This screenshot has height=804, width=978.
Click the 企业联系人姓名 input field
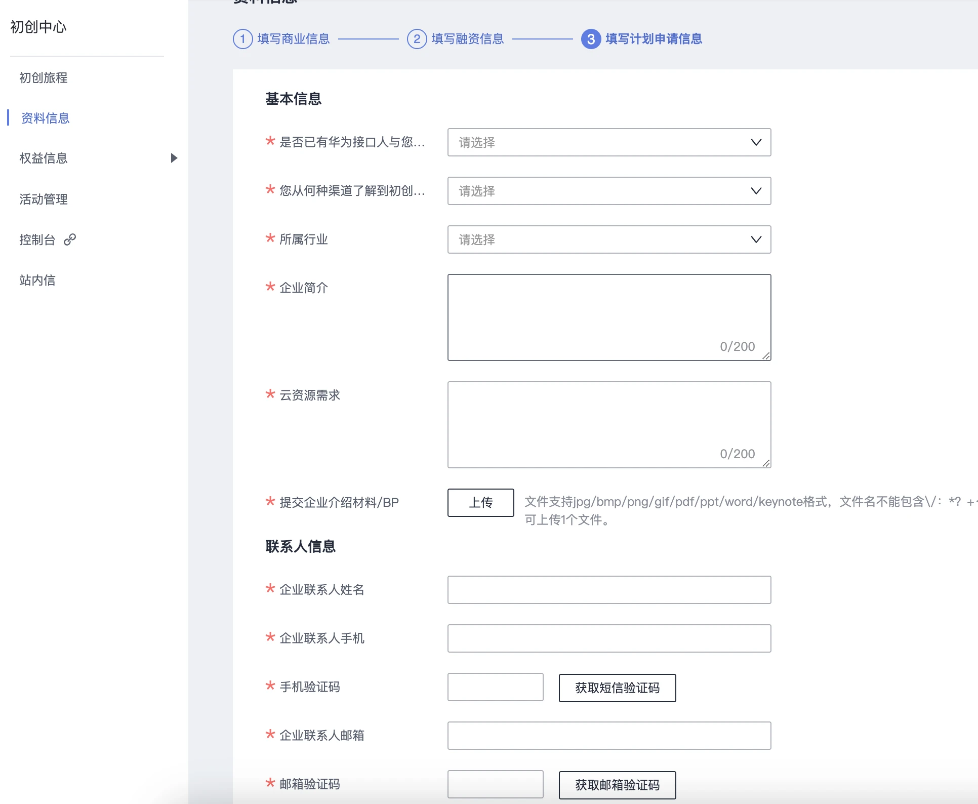pyautogui.click(x=609, y=590)
